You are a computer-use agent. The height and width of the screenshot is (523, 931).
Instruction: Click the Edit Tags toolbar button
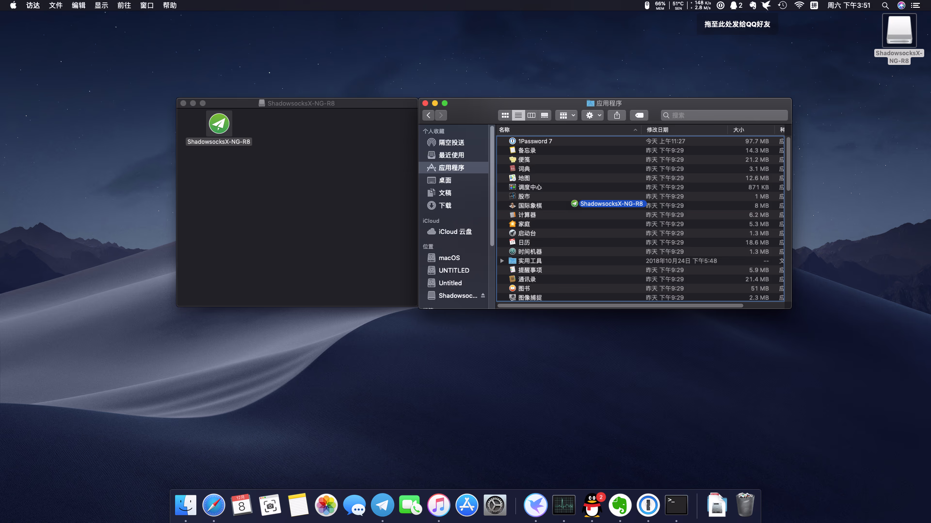pyautogui.click(x=639, y=115)
